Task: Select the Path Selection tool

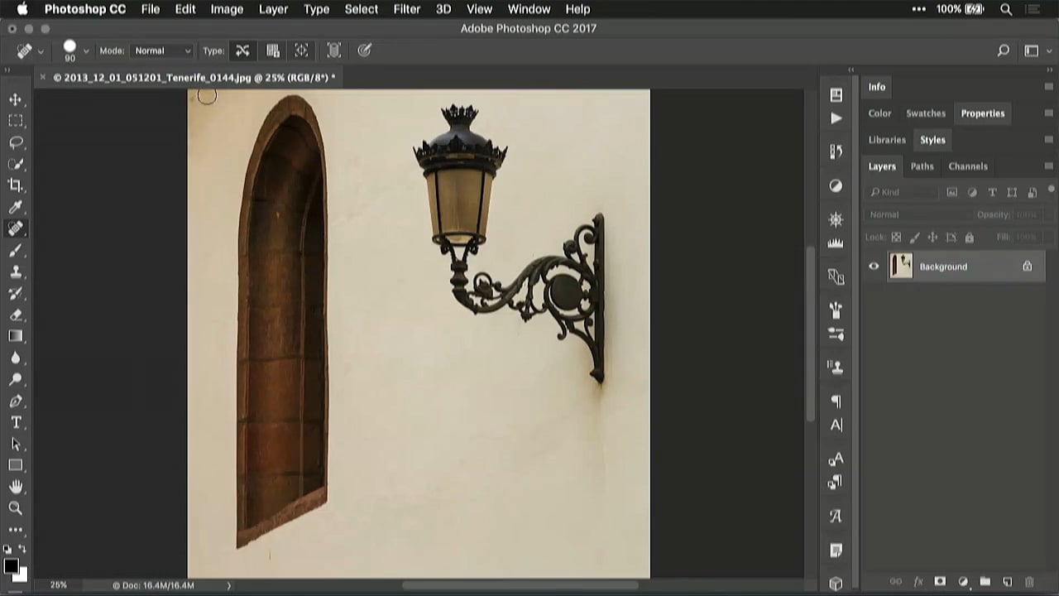Action: click(x=16, y=444)
